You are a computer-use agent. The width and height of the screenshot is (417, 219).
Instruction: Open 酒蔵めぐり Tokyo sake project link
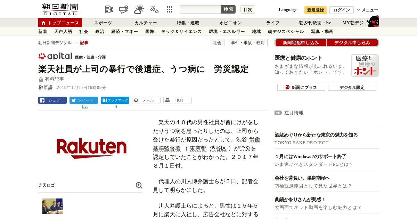point(316,135)
